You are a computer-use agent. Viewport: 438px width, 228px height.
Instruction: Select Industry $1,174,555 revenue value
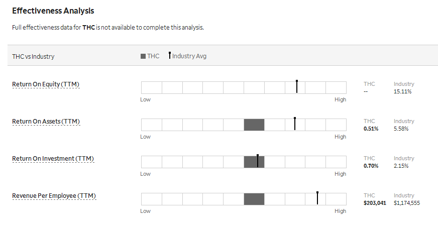click(x=407, y=203)
